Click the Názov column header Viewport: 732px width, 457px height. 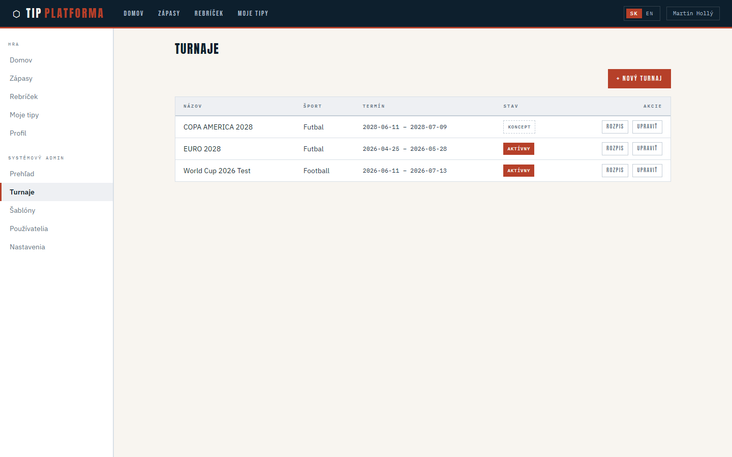coord(193,106)
